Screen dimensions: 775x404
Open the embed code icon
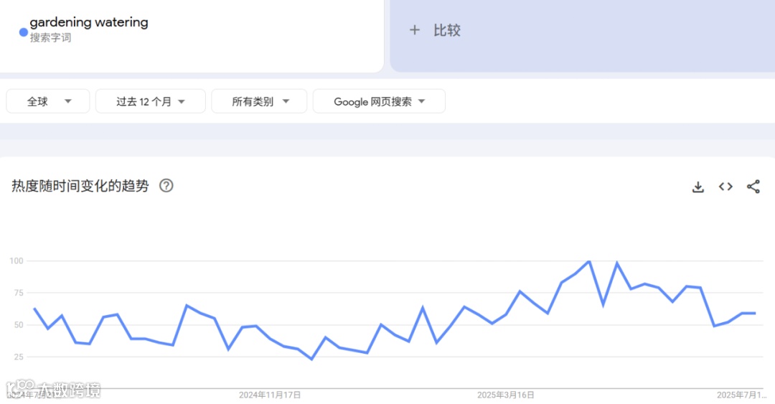click(x=725, y=187)
